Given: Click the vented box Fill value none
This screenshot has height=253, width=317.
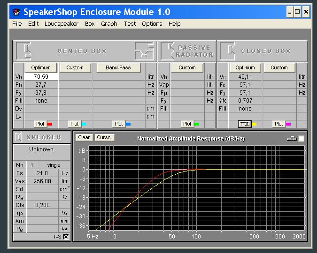Looking at the screenshot, I should click(x=41, y=100).
